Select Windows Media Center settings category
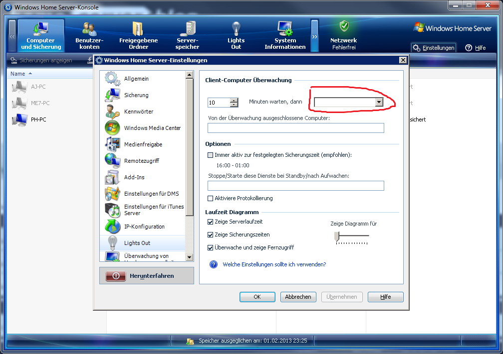 click(143, 128)
